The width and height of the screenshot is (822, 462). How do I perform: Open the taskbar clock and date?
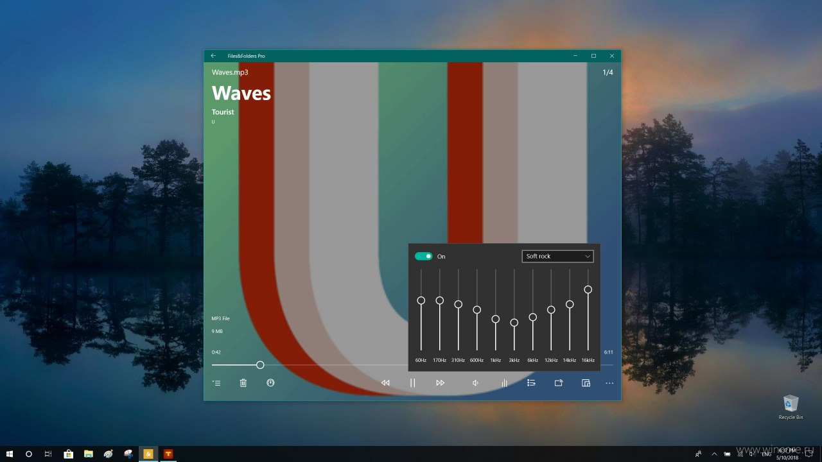coord(787,454)
